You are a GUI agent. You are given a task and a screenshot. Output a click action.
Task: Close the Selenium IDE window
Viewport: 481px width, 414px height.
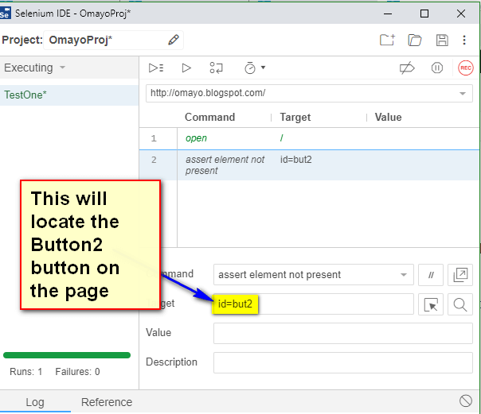tap(461, 14)
